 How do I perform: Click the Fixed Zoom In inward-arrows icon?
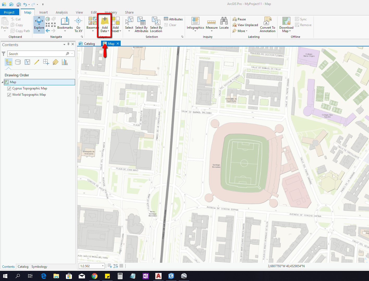click(x=48, y=25)
